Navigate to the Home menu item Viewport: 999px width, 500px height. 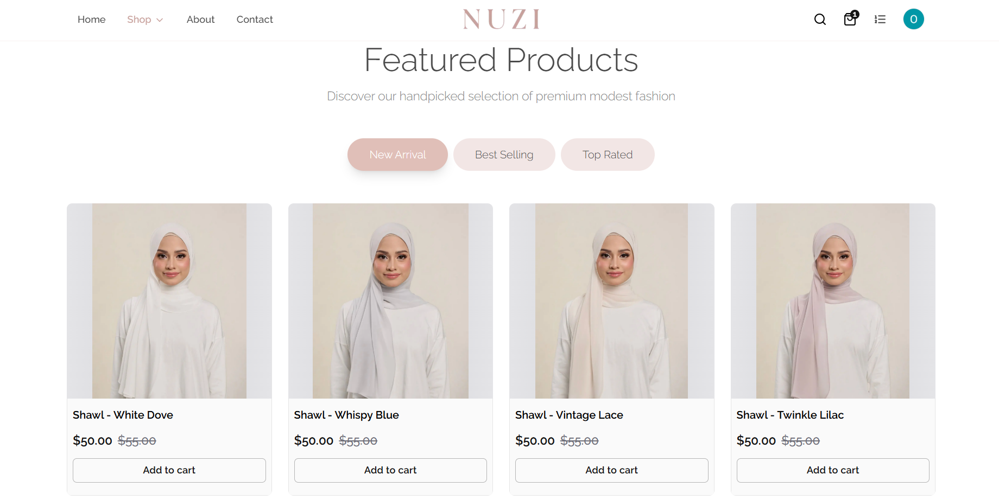click(x=91, y=19)
